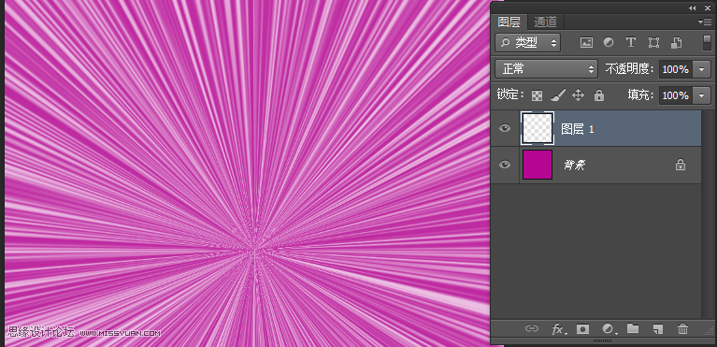Lock all padlock icon

pyautogui.click(x=599, y=95)
